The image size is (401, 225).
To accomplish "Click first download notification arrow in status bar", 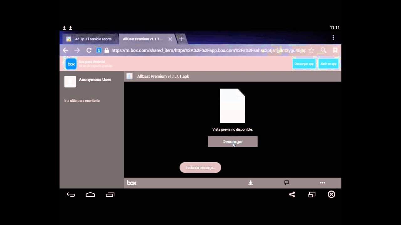I will tap(64, 28).
